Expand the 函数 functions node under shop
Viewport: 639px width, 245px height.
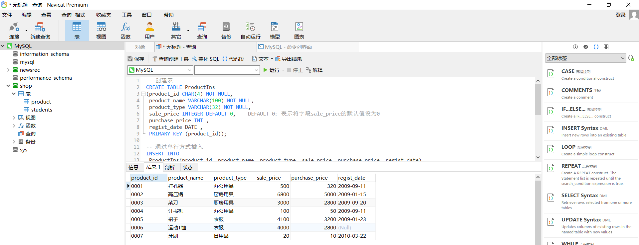coord(14,126)
